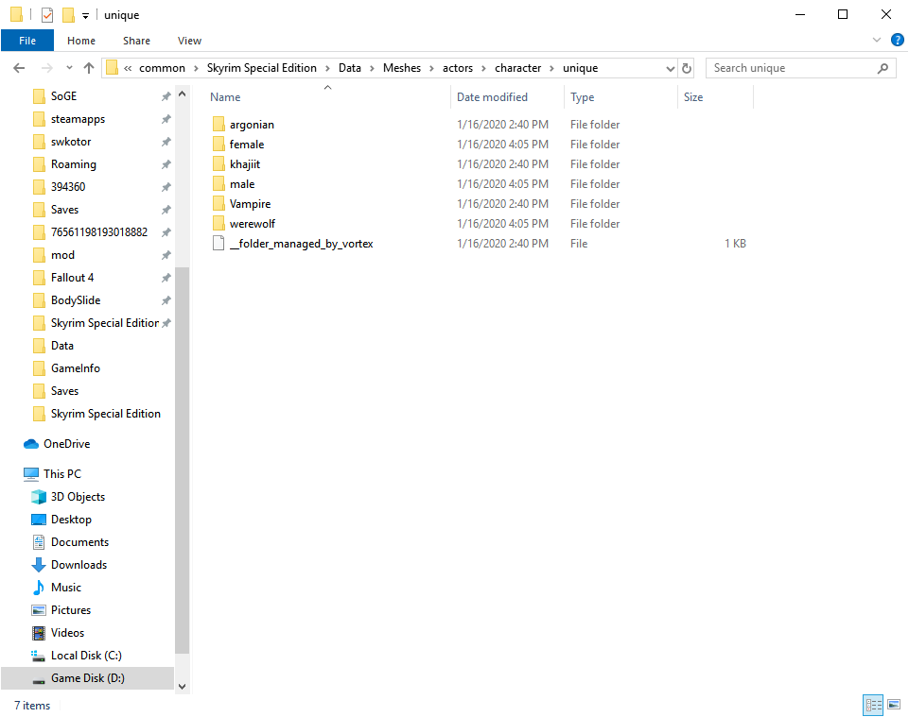
Task: Open the File ribbon tab
Action: click(x=27, y=41)
